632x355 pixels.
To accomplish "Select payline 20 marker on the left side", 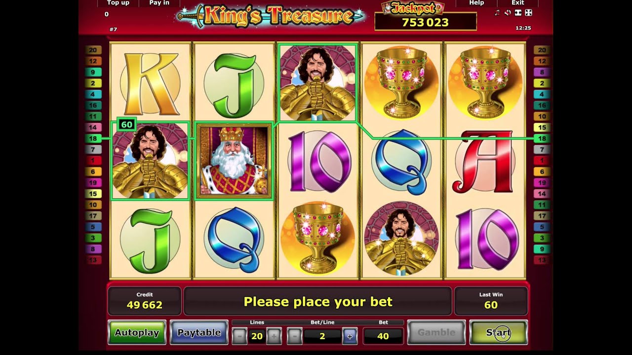I will [x=93, y=50].
